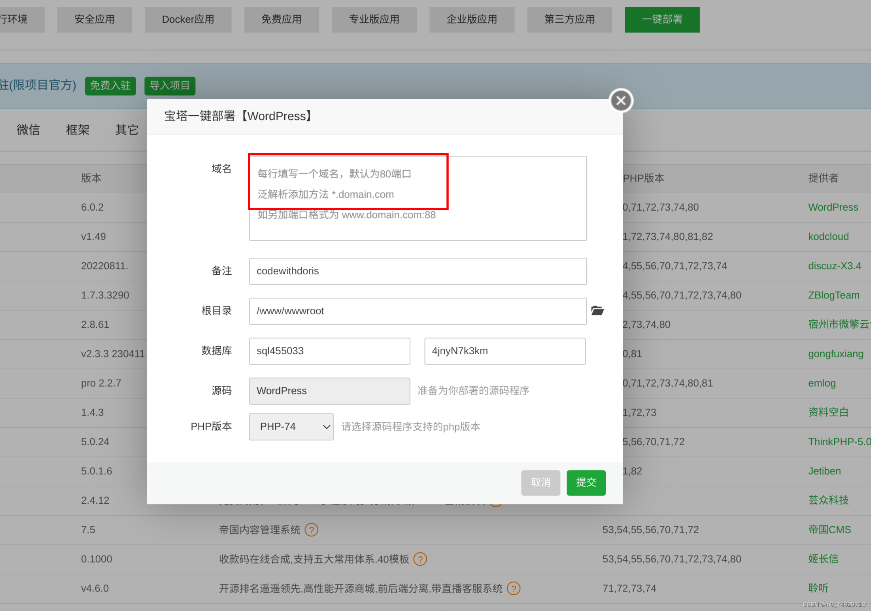Switch to the 框架 tab
The image size is (871, 611).
(78, 130)
